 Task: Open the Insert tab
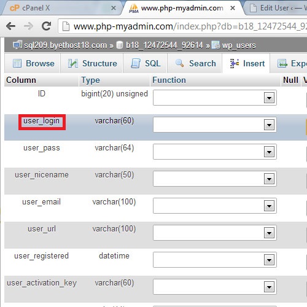click(x=246, y=63)
